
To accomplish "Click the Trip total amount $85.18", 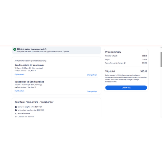I will pos(144,71).
